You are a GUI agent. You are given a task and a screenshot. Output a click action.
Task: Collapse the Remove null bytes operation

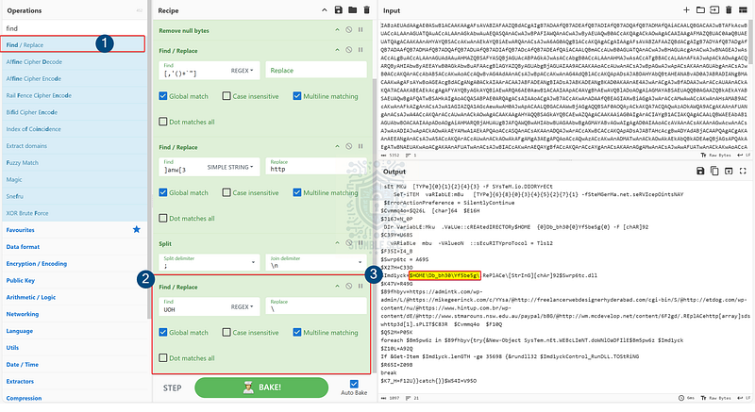point(337,30)
